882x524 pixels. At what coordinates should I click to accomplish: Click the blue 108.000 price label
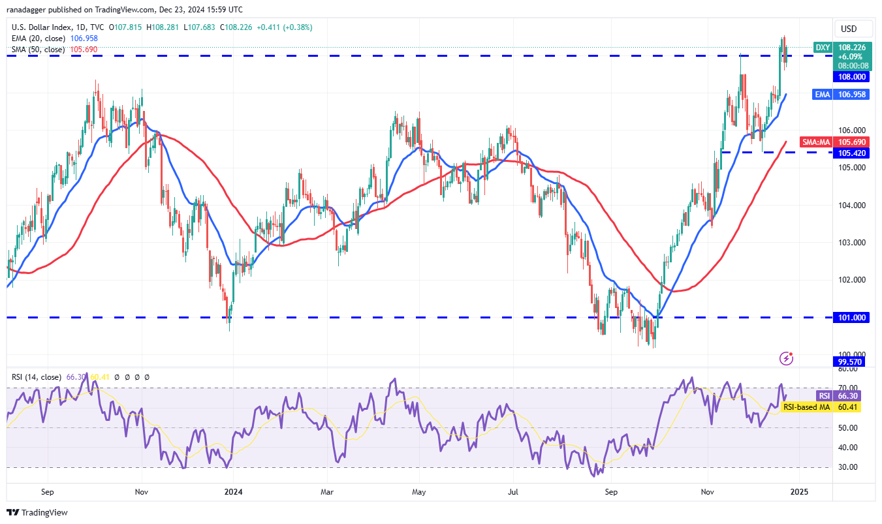(x=851, y=76)
